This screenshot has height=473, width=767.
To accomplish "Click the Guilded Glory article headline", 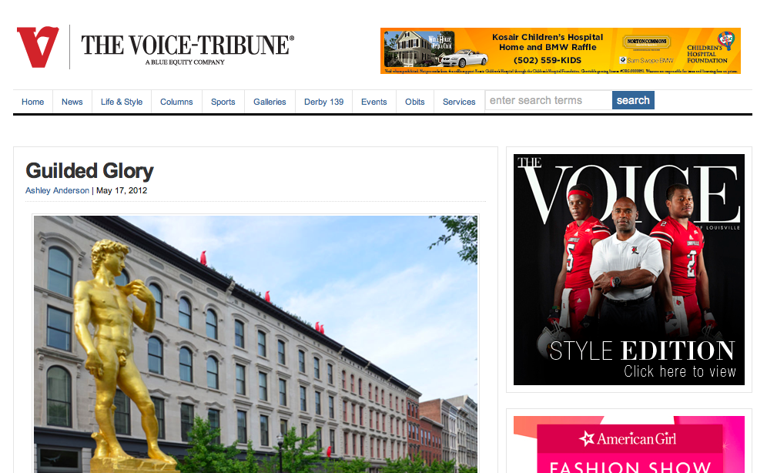I will pos(89,171).
